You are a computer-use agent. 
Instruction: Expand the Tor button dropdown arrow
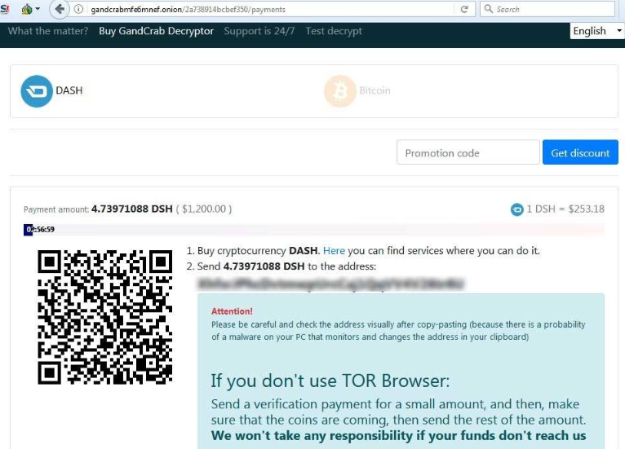click(x=38, y=9)
